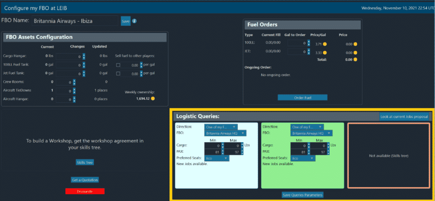Click JET Gal to Order field

[297, 52]
